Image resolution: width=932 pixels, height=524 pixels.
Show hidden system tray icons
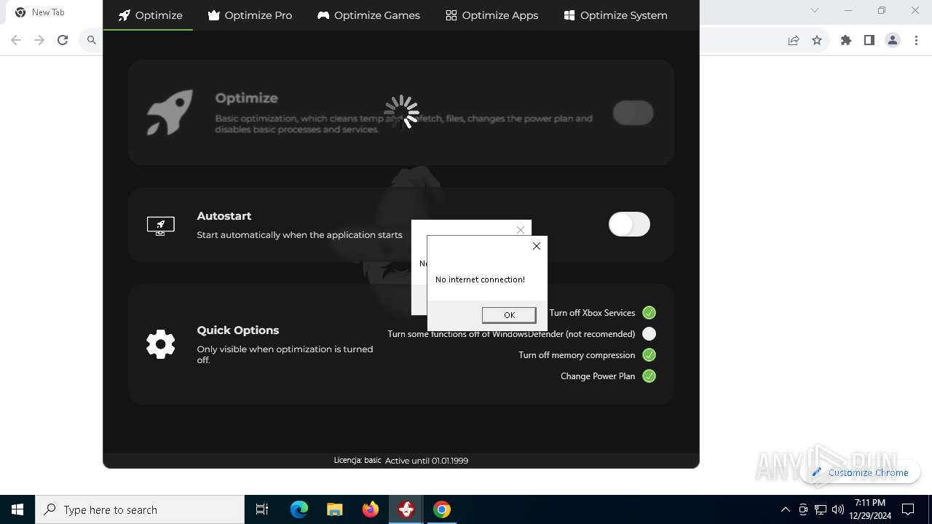pos(785,509)
